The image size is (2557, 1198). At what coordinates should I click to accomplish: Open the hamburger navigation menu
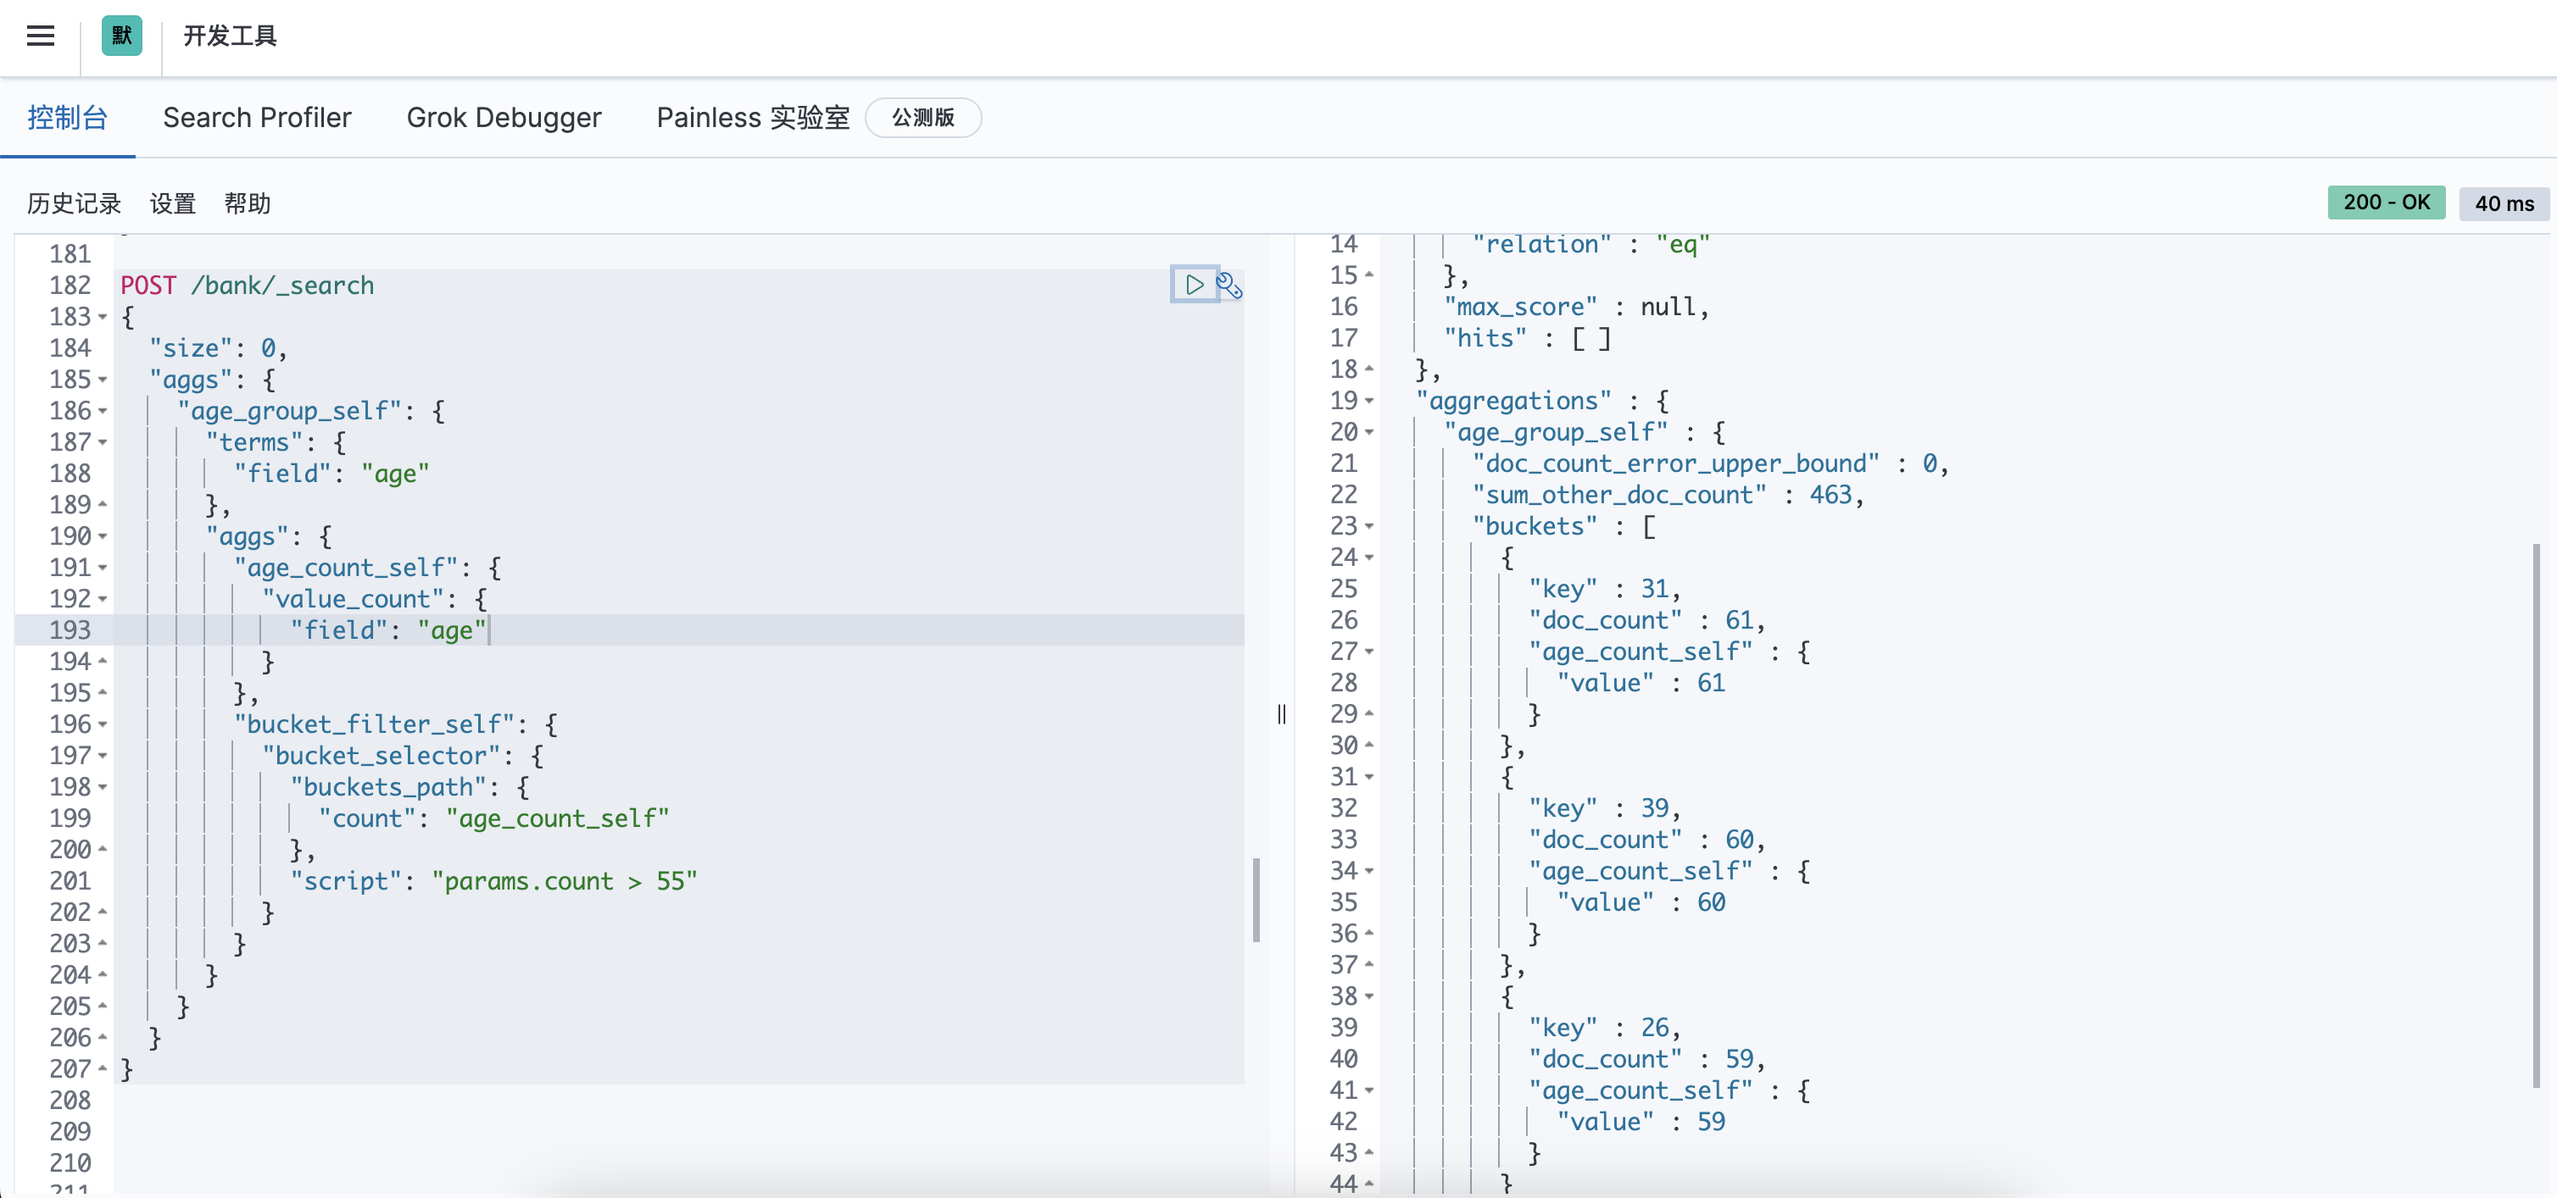(x=41, y=36)
